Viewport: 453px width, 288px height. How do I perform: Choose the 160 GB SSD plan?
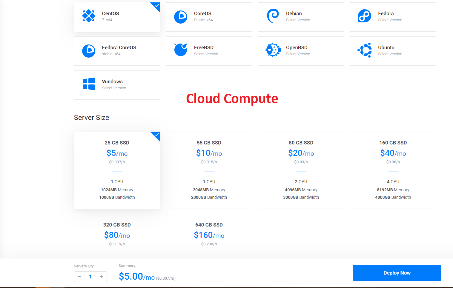pyautogui.click(x=393, y=170)
